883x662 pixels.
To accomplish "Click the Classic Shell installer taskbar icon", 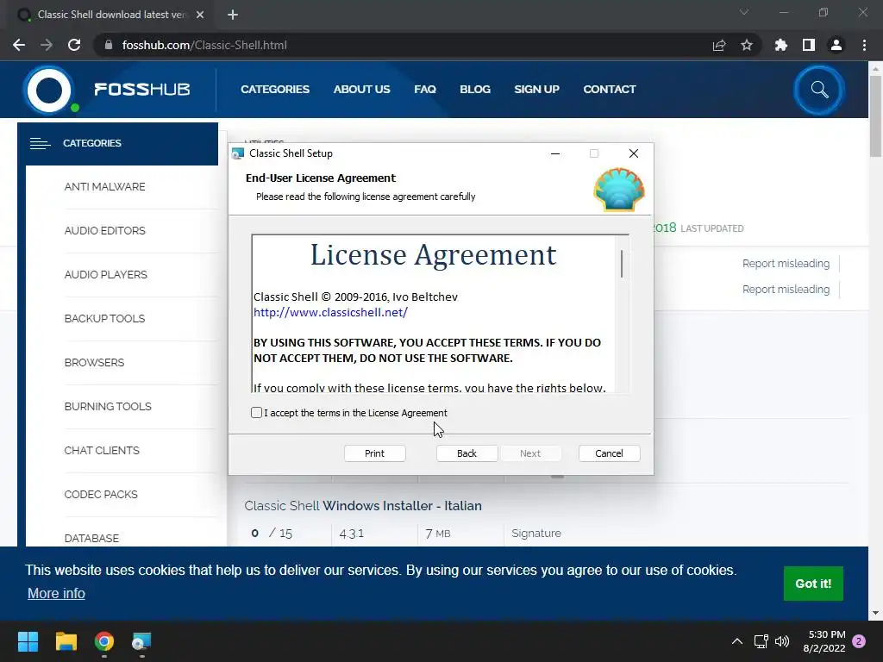I will point(141,641).
